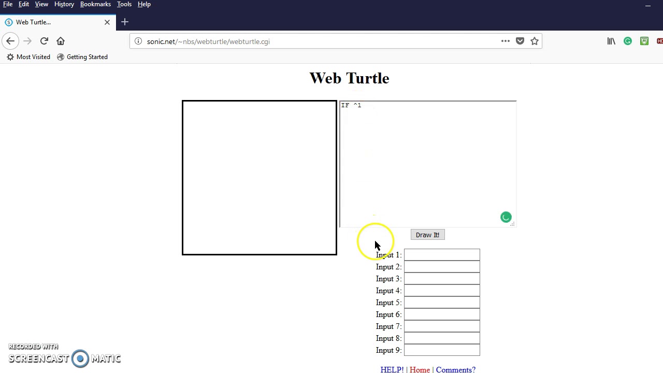Follow the Home link
Image resolution: width=663 pixels, height=373 pixels.
click(420, 369)
